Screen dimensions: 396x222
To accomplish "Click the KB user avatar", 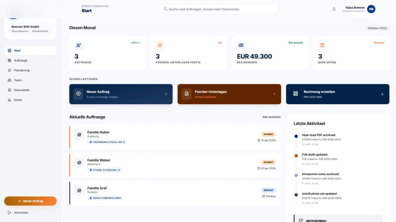I will (x=371, y=9).
